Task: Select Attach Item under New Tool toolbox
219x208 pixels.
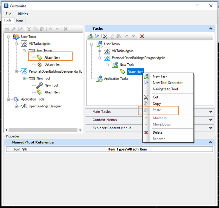Action: [52, 92]
